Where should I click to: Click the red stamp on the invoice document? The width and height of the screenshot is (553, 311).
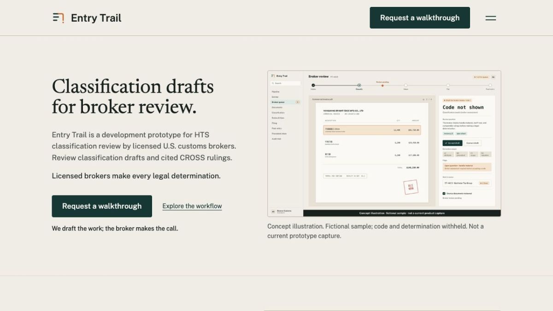411,187
